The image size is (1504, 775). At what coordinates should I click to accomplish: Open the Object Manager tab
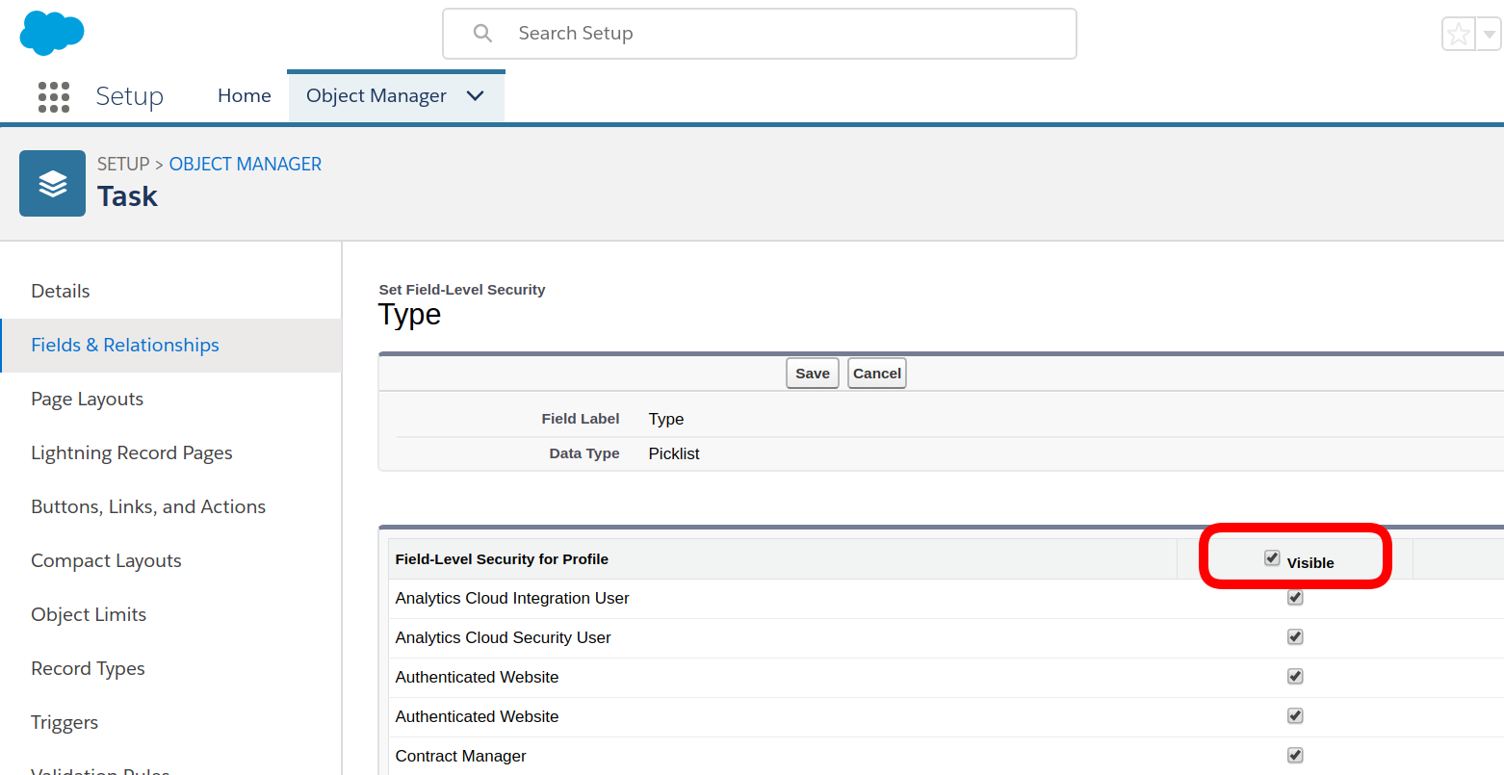[x=376, y=96]
